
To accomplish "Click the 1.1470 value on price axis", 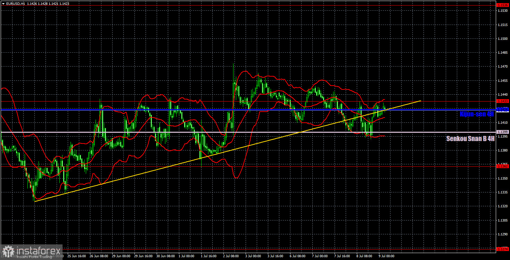I will (x=503, y=67).
